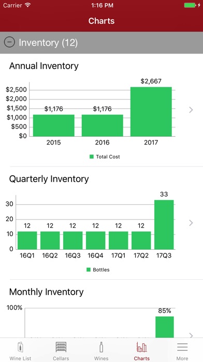The height and width of the screenshot is (362, 203).
Task: Select the 17Q3 bar showing 33
Action: pos(164,225)
